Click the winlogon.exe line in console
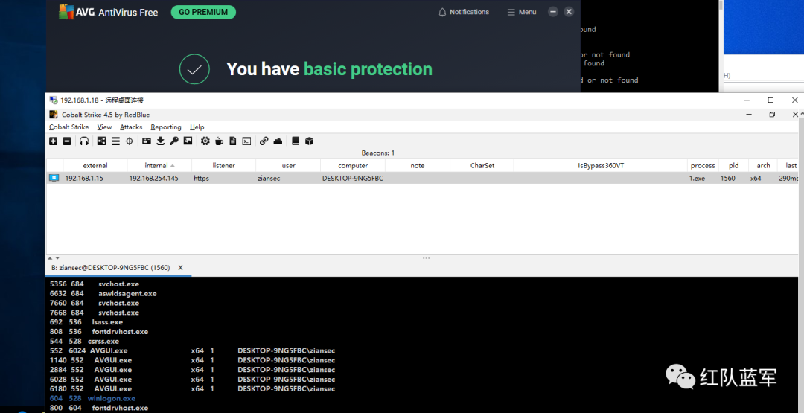 [93, 398]
